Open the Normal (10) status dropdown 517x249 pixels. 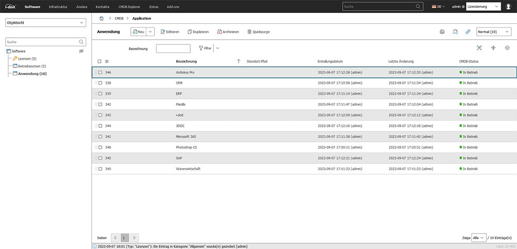coord(494,32)
